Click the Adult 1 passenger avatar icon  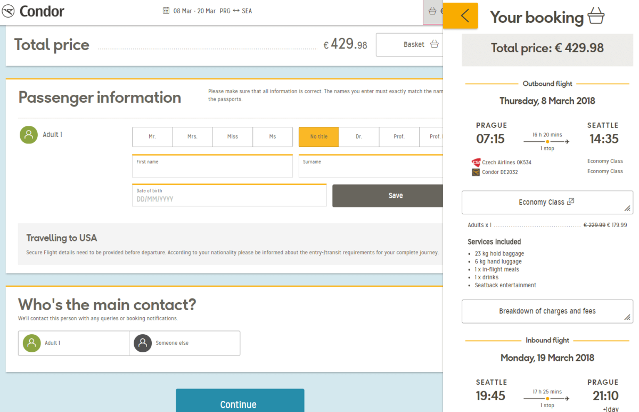pos(28,135)
